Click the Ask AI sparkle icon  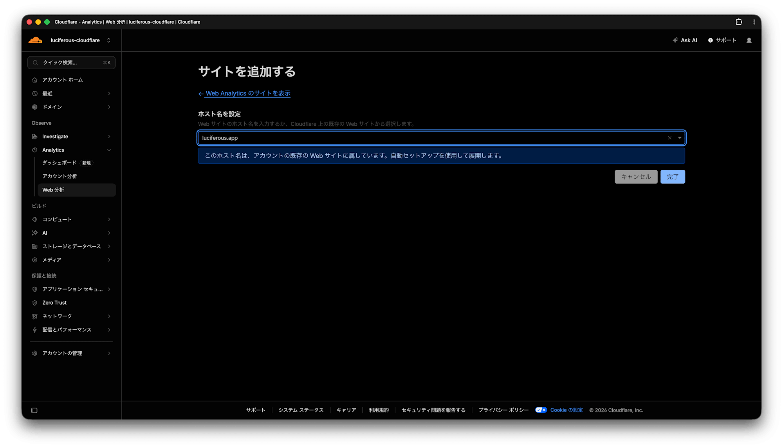click(x=675, y=40)
